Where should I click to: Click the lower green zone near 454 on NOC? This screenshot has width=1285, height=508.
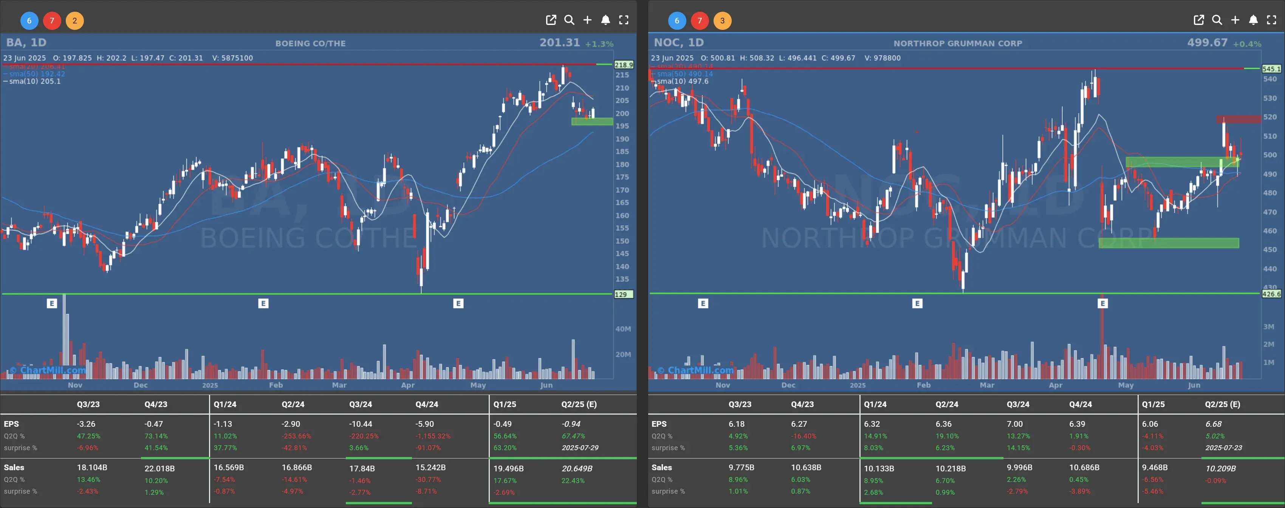point(1169,243)
